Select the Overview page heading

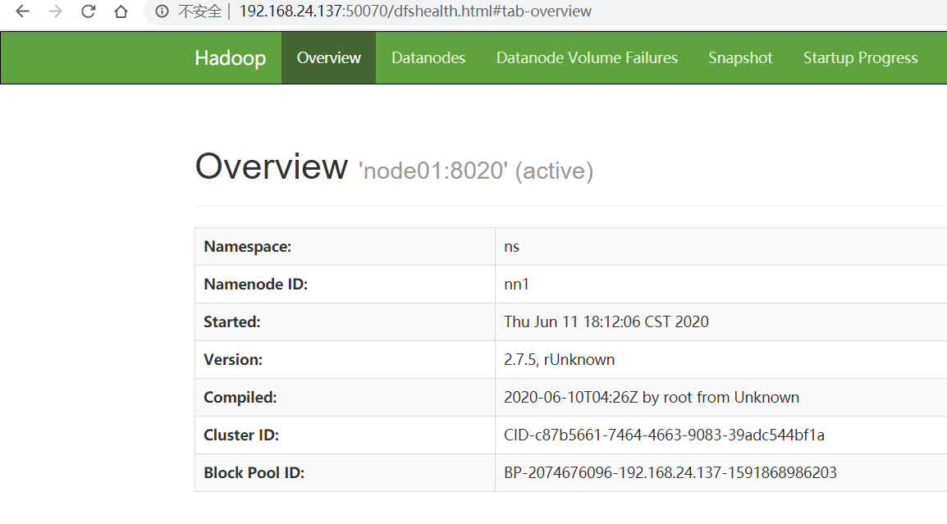pos(272,166)
